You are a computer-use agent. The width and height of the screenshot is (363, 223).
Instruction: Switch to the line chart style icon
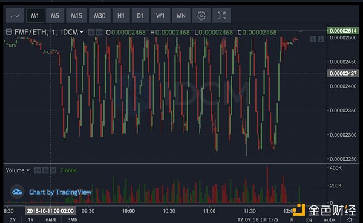tap(15, 16)
